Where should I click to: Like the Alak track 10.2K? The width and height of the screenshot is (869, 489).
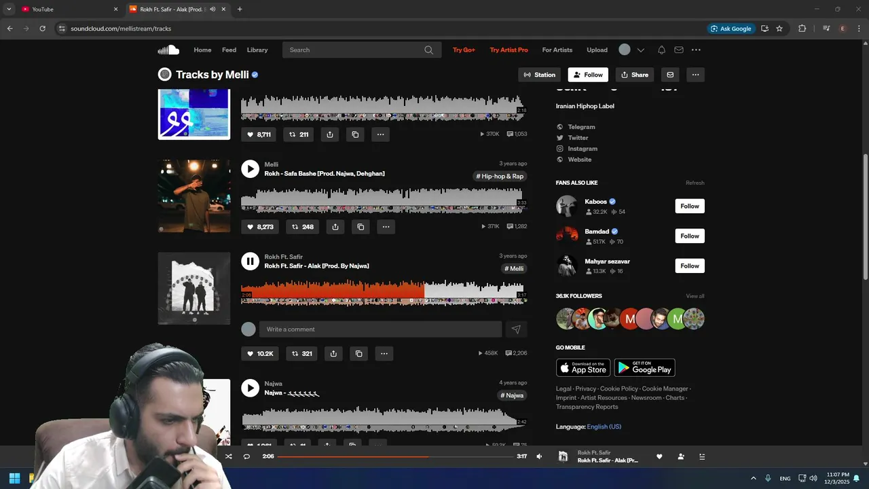pos(260,353)
